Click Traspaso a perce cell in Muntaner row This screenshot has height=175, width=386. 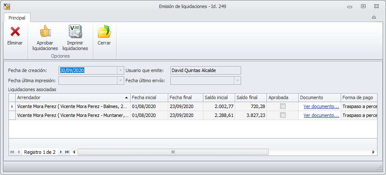[359, 115]
